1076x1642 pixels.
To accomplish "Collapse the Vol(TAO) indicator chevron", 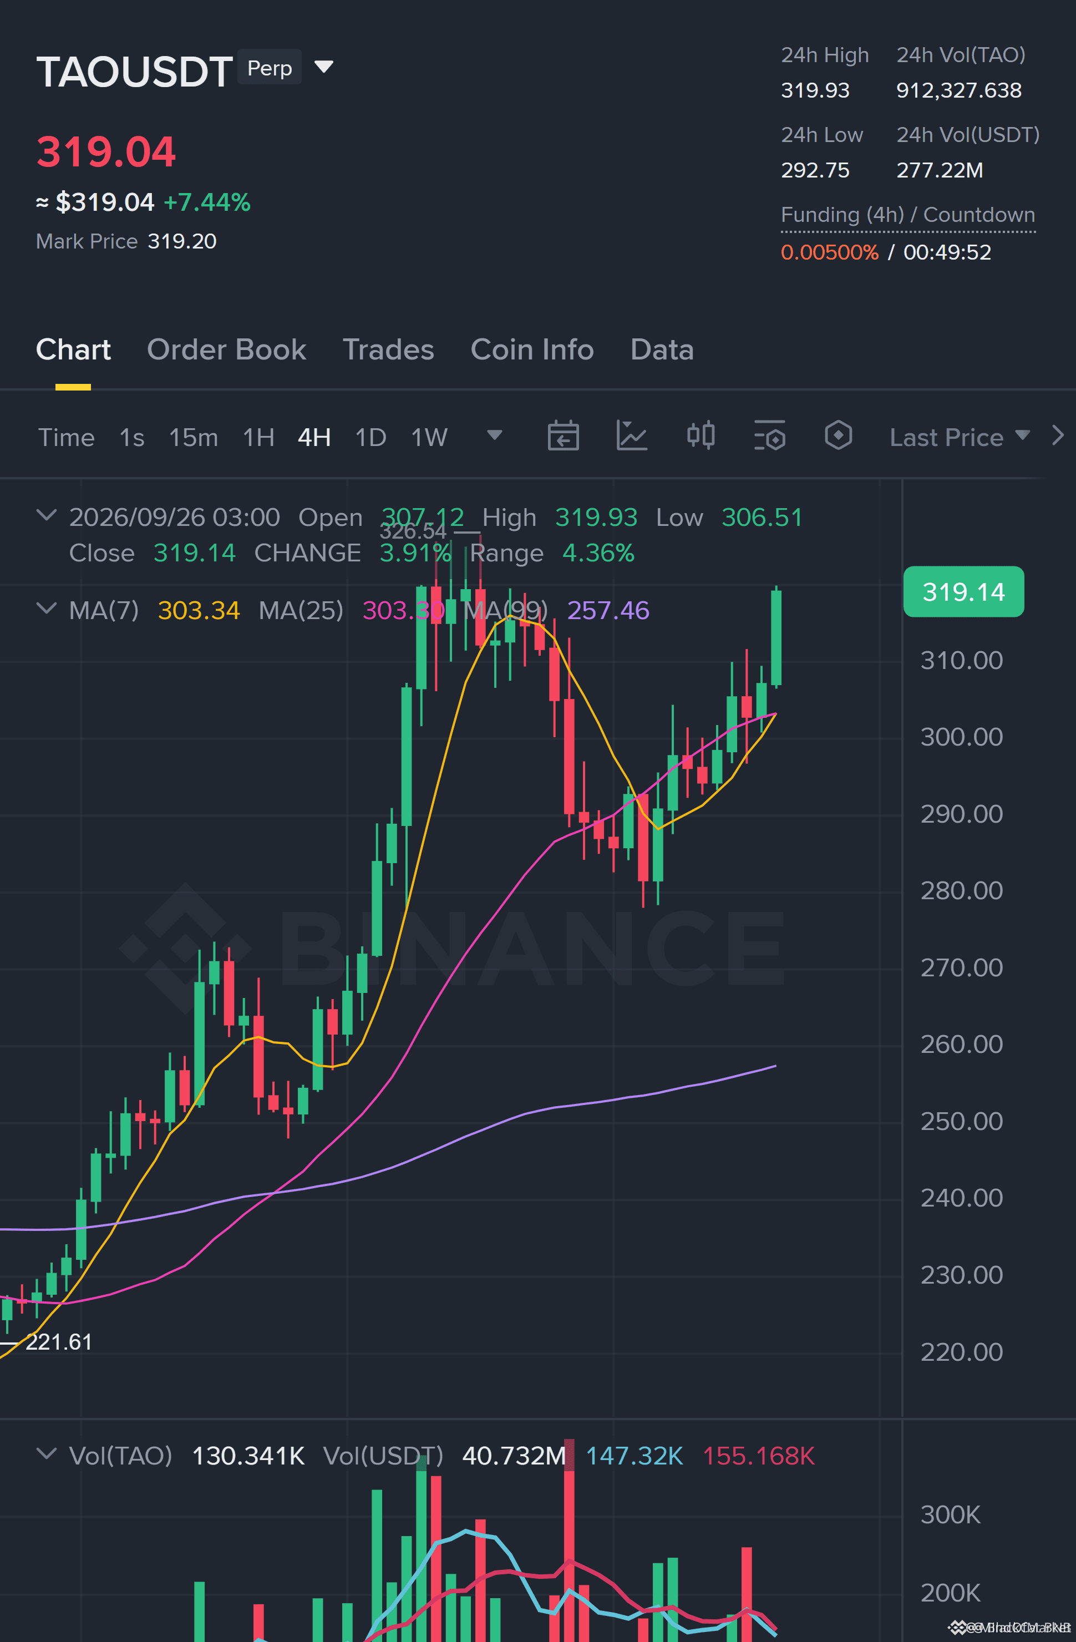I will [46, 1453].
